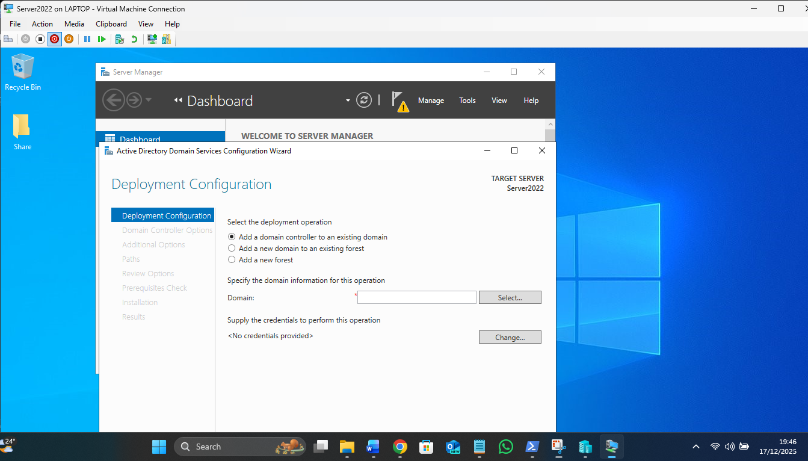Click into the Domain text field
This screenshot has height=461, width=808.
tap(416, 297)
